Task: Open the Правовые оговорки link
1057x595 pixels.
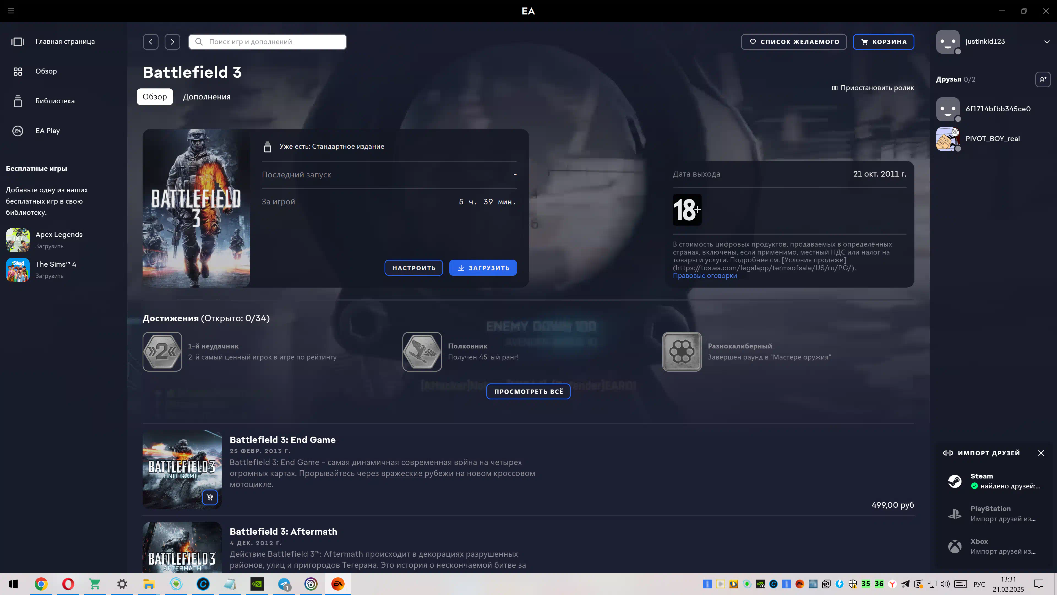Action: [x=705, y=275]
